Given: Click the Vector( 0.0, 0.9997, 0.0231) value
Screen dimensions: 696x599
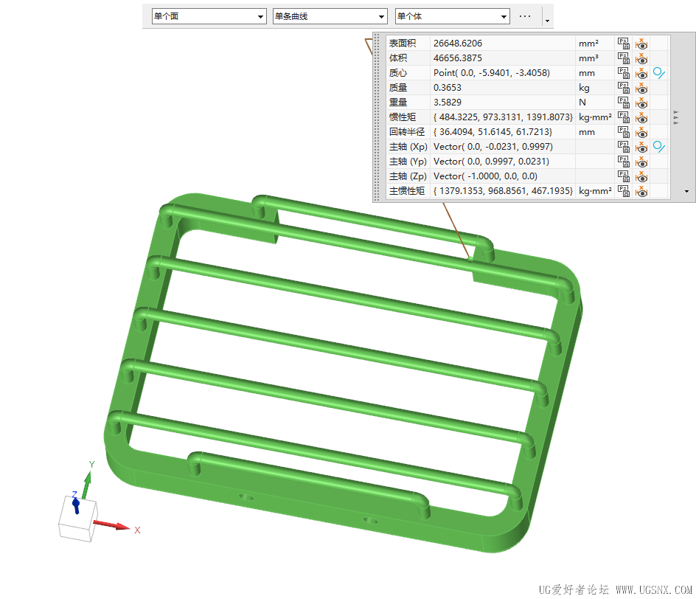Looking at the screenshot, I should pos(491,161).
